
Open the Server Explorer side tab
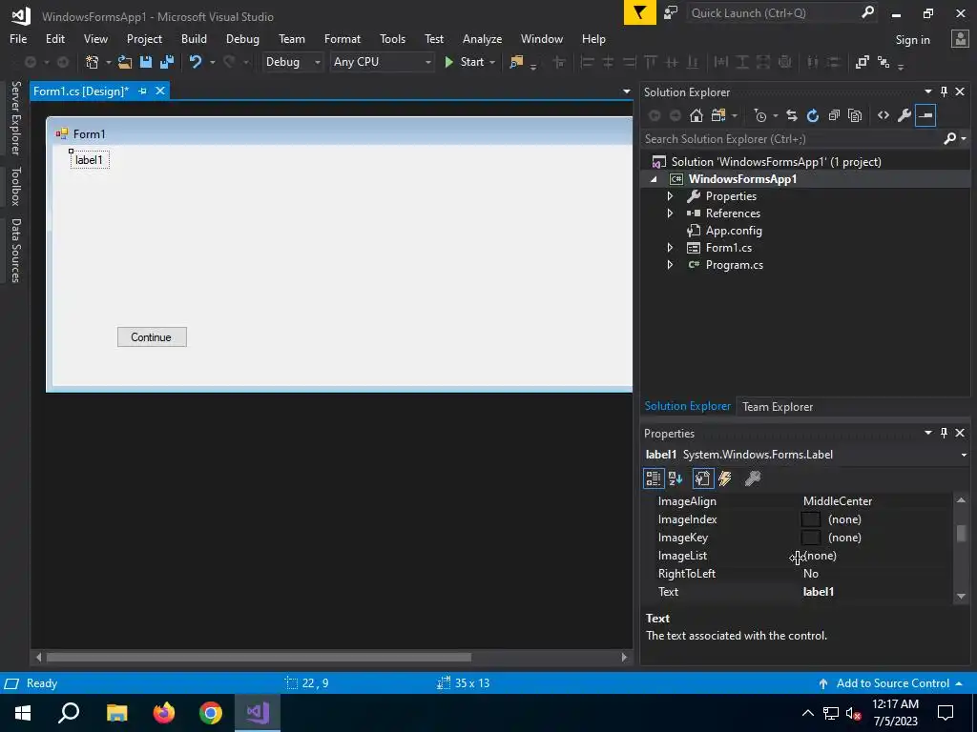pos(15,117)
